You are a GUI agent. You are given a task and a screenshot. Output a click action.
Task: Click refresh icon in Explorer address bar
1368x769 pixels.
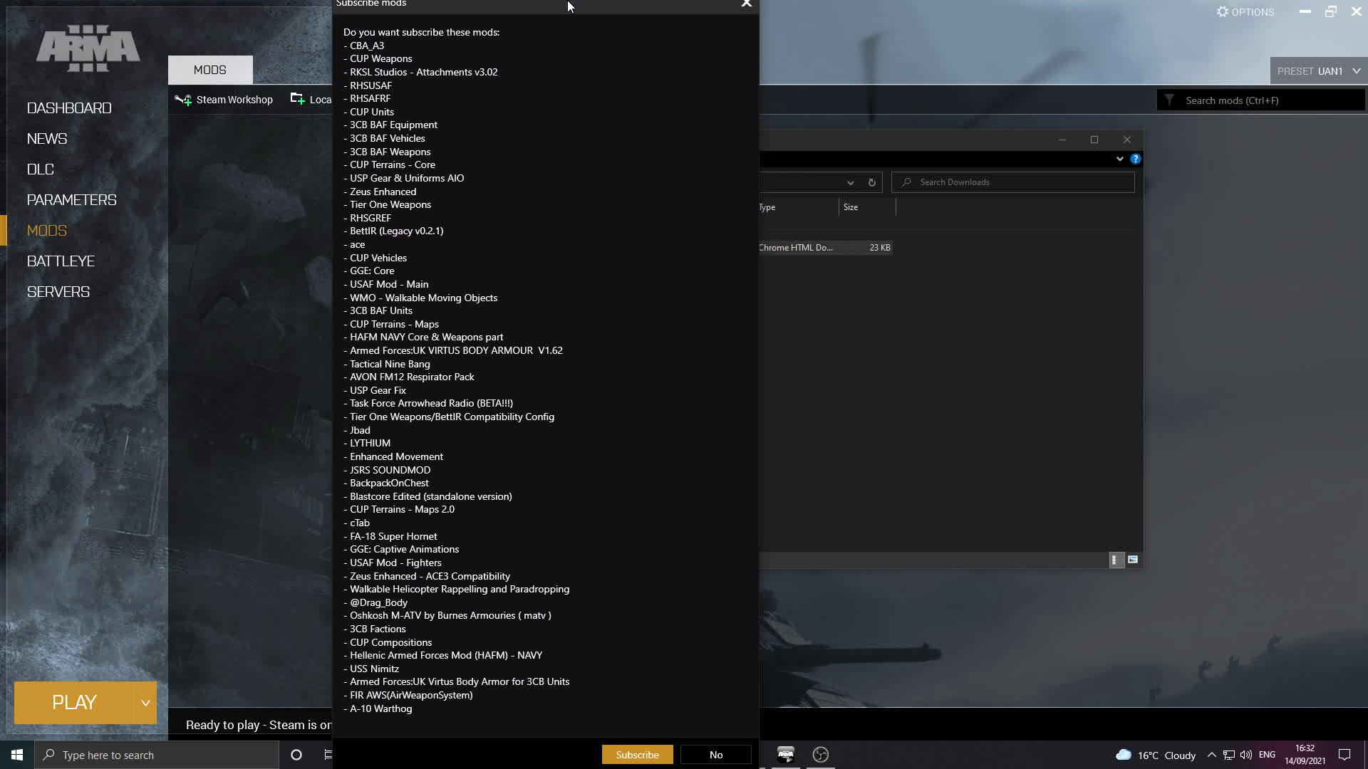tap(871, 182)
